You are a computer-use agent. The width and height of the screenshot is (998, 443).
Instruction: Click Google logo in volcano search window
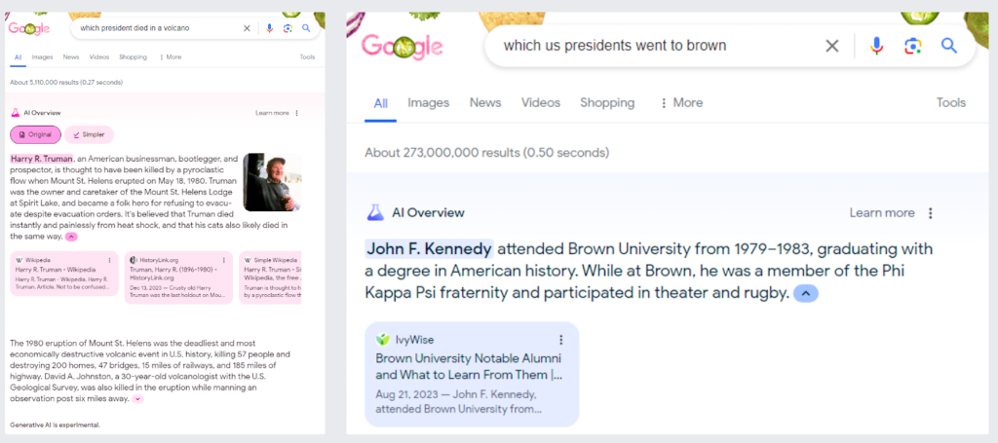coord(29,28)
